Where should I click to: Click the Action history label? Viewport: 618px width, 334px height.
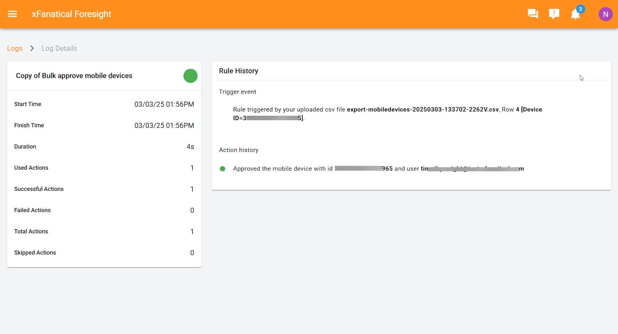[x=239, y=150]
